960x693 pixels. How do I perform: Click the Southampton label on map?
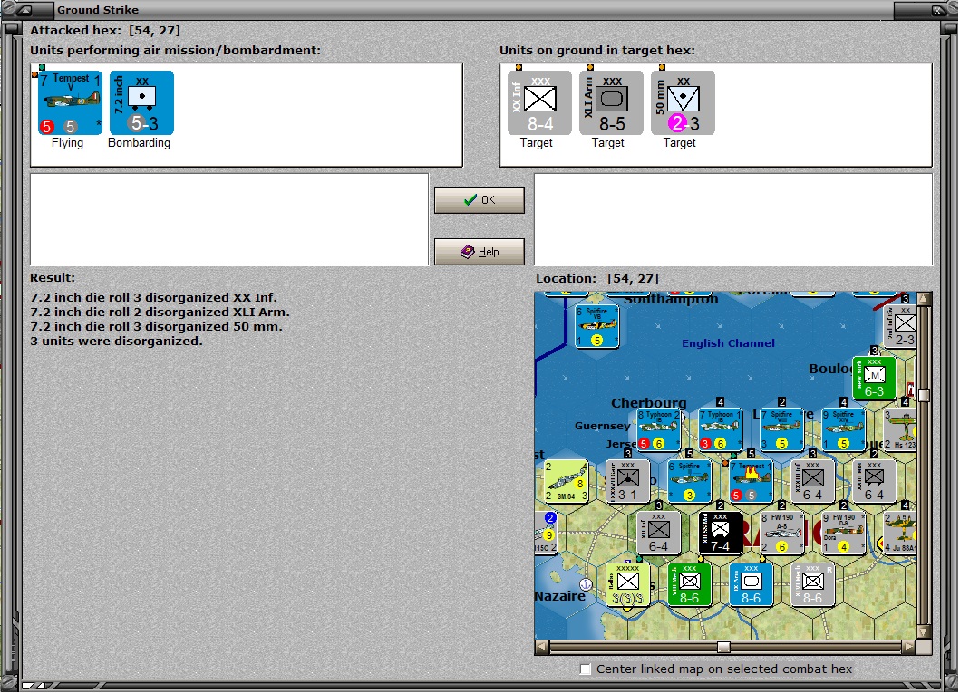(x=671, y=299)
